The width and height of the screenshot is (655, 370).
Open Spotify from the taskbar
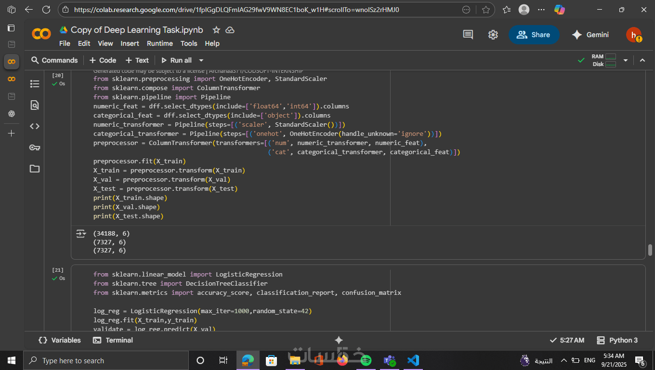pos(366,360)
